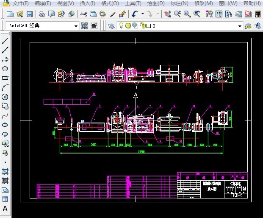Toggle the lock icon for layer 0
Screen dimensions: 263x218
[142, 26]
